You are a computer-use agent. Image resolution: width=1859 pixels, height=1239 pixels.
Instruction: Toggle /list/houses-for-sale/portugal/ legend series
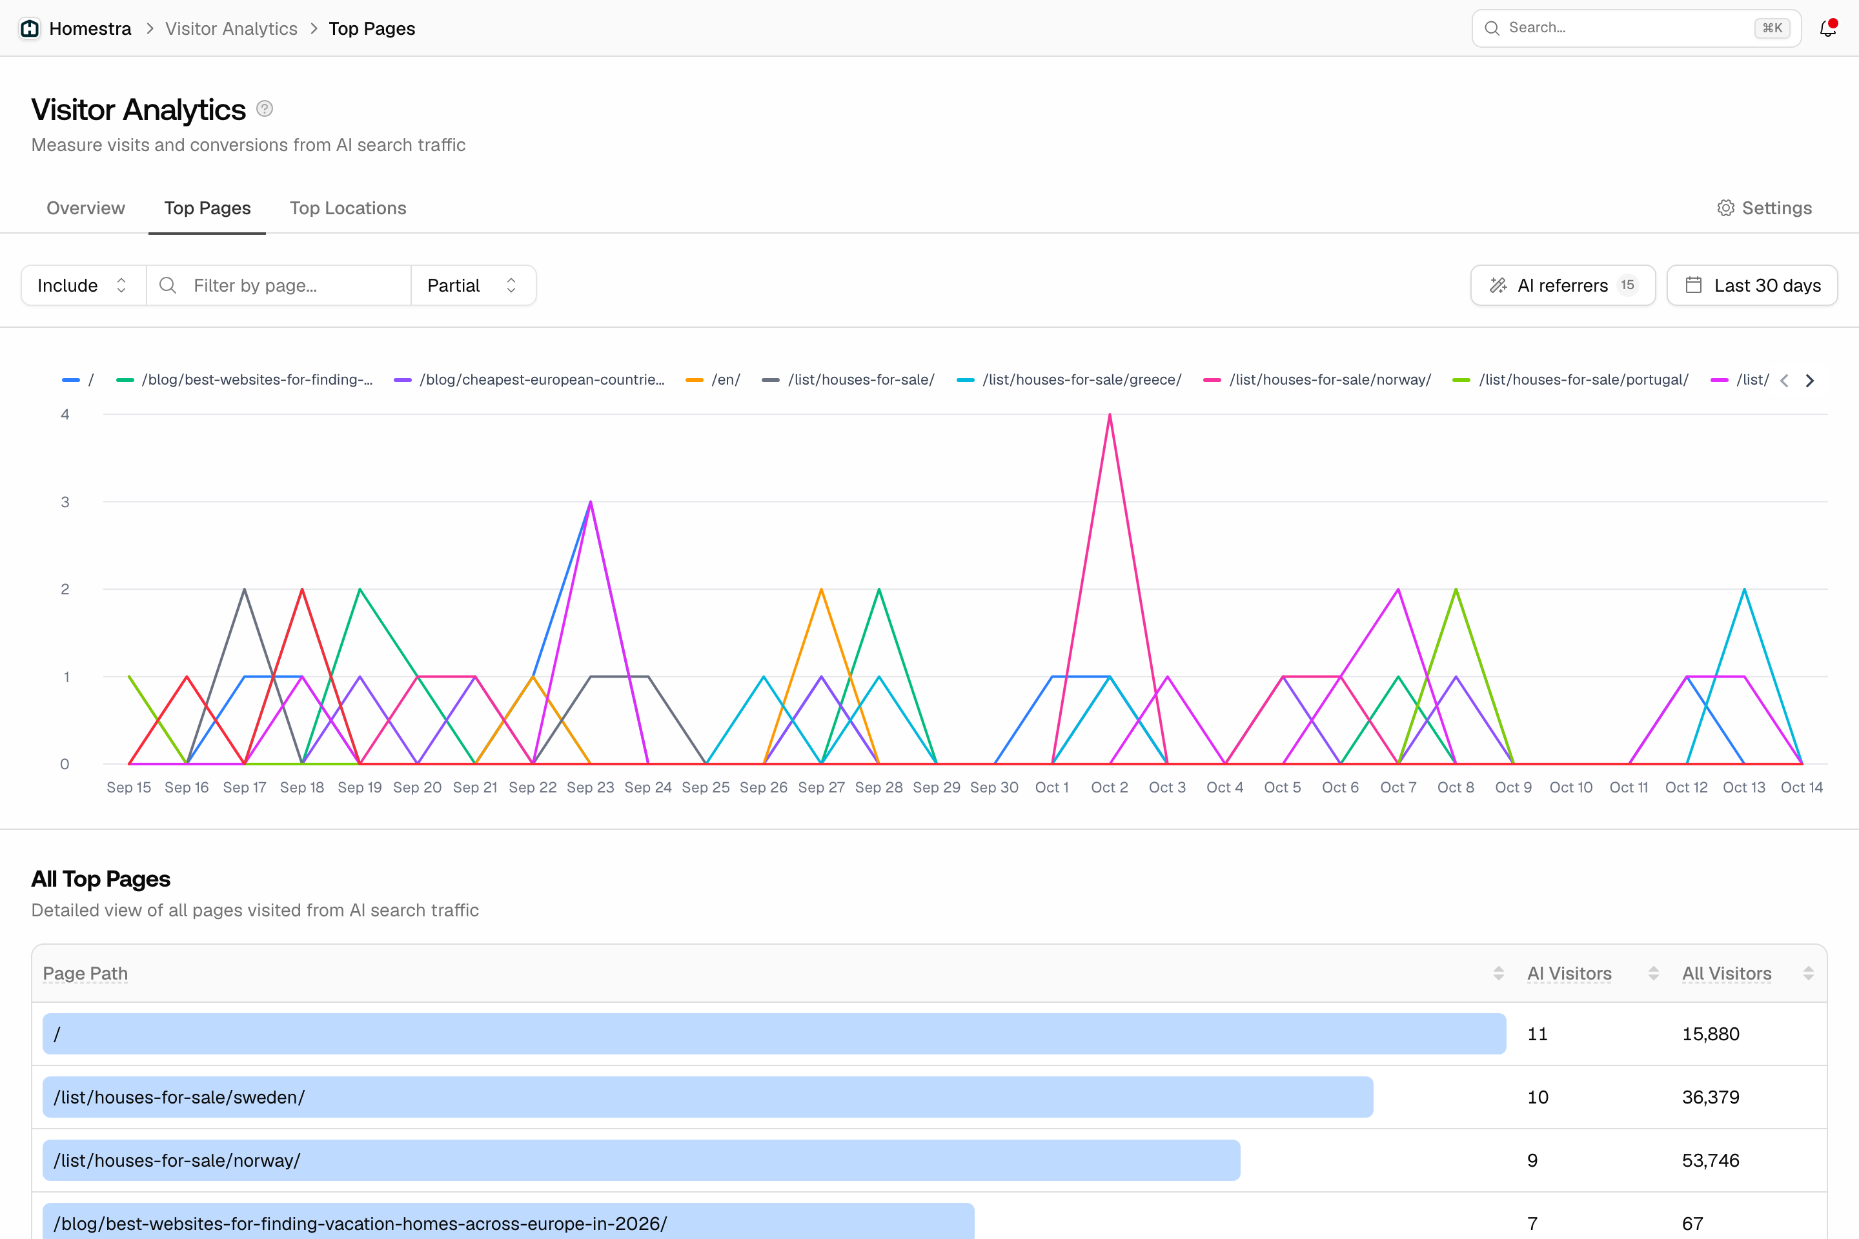(x=1570, y=380)
